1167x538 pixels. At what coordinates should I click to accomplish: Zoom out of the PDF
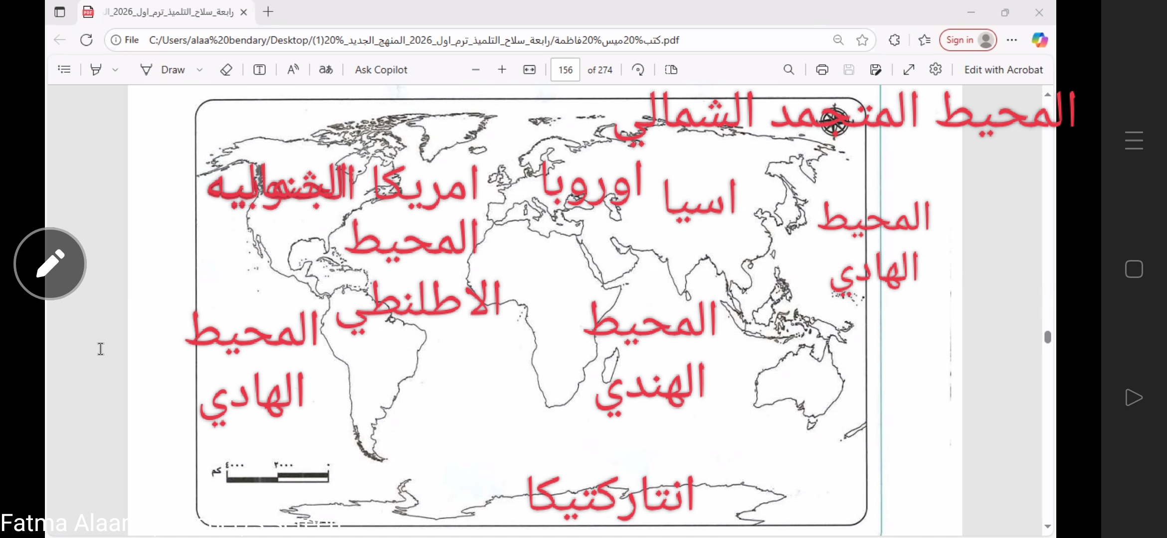pos(476,70)
